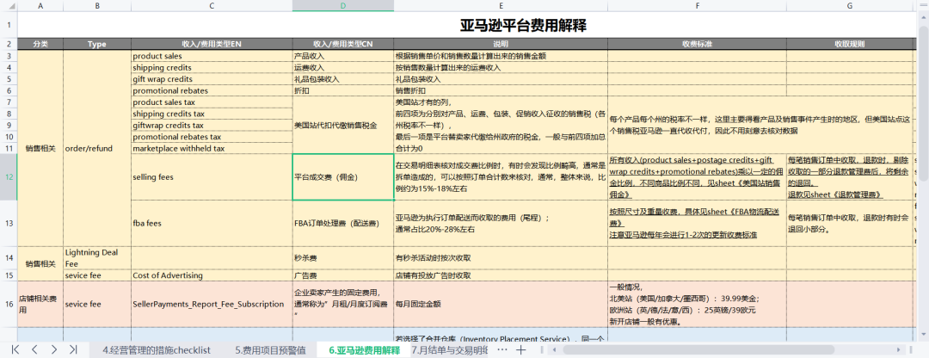This screenshot has width=929, height=358.
Task: Select column G header
Action: click(x=850, y=5)
